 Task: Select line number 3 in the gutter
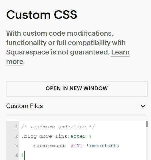pos(17,146)
